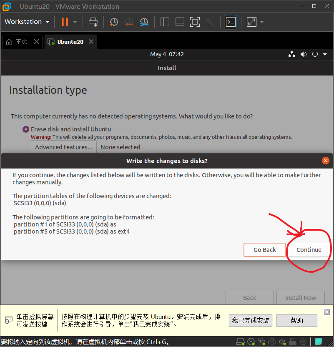Image resolution: width=334 pixels, height=347 pixels.
Task: Click the message log status icon
Action: 319,342
